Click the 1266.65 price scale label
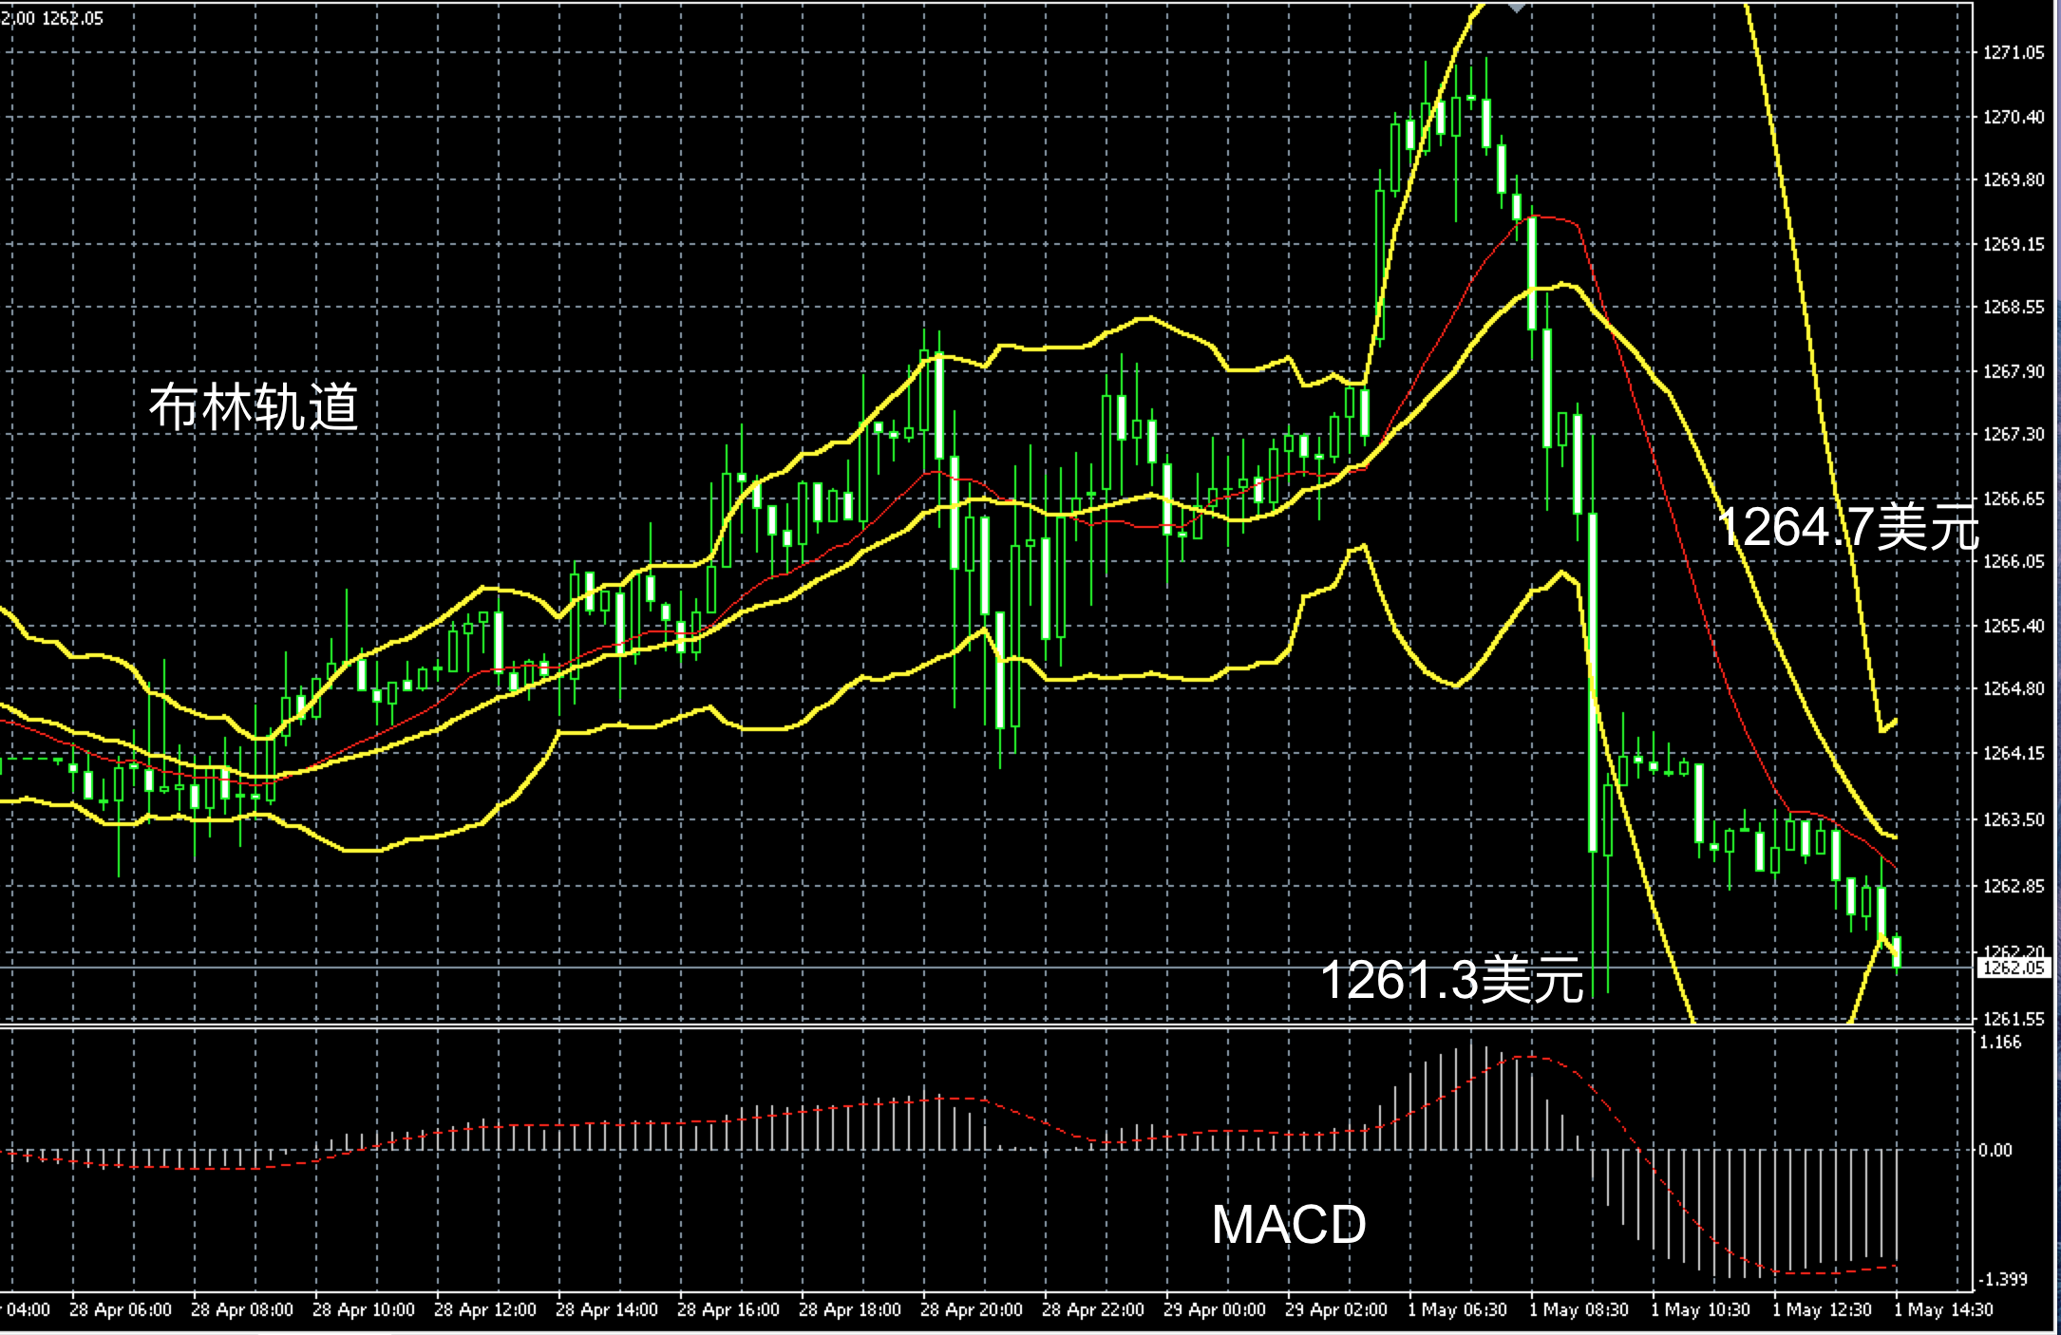The width and height of the screenshot is (2061, 1335). (x=2013, y=498)
